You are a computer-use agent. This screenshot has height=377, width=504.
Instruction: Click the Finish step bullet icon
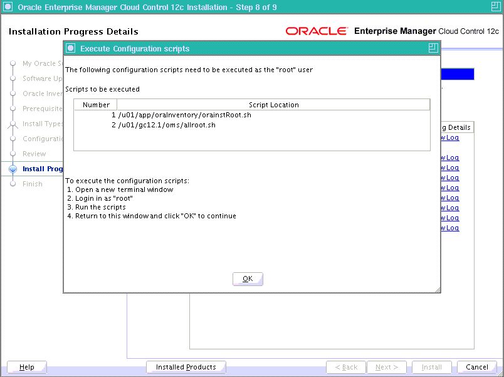coord(13,184)
